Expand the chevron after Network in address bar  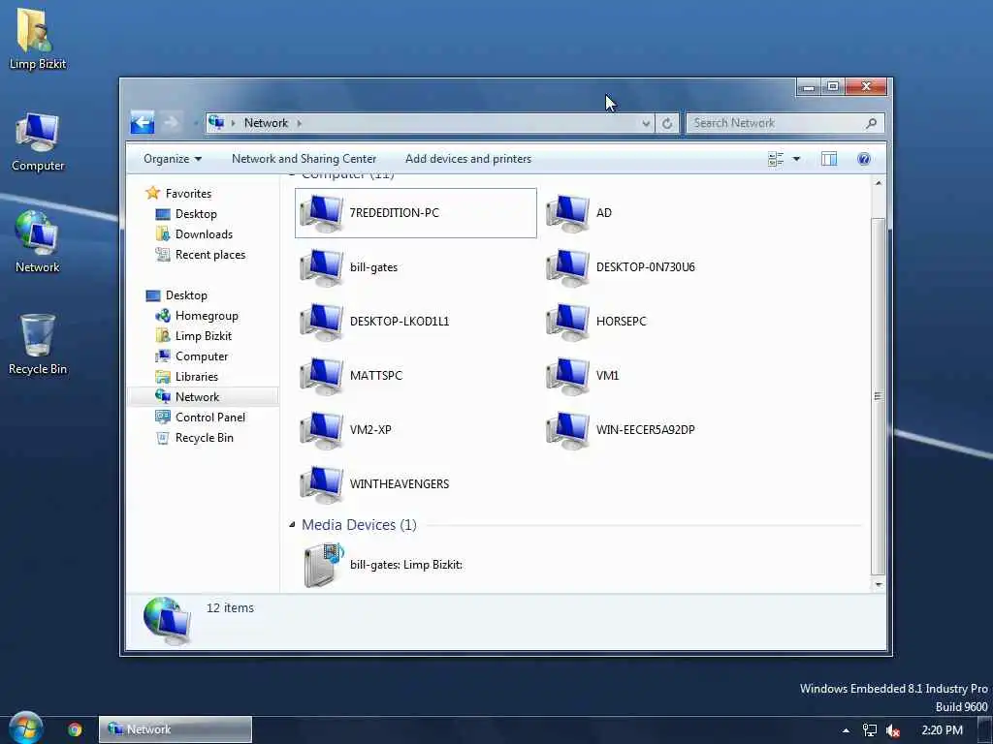pyautogui.click(x=300, y=123)
